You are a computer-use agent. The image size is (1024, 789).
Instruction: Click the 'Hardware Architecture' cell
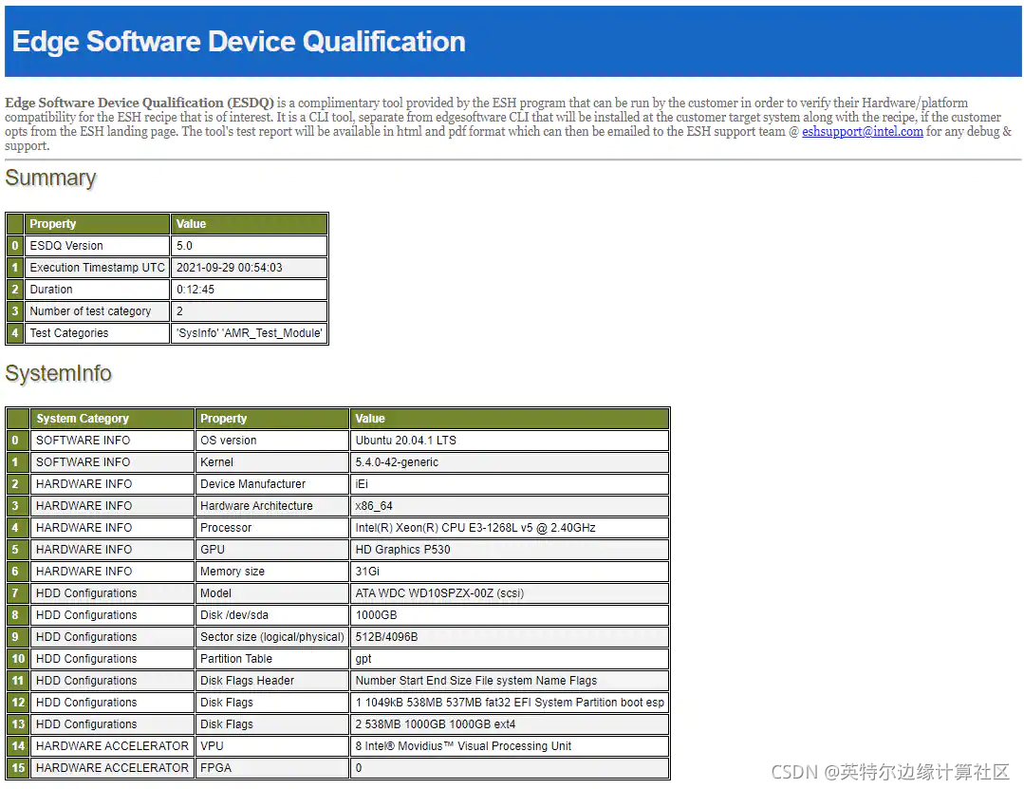[x=271, y=506]
